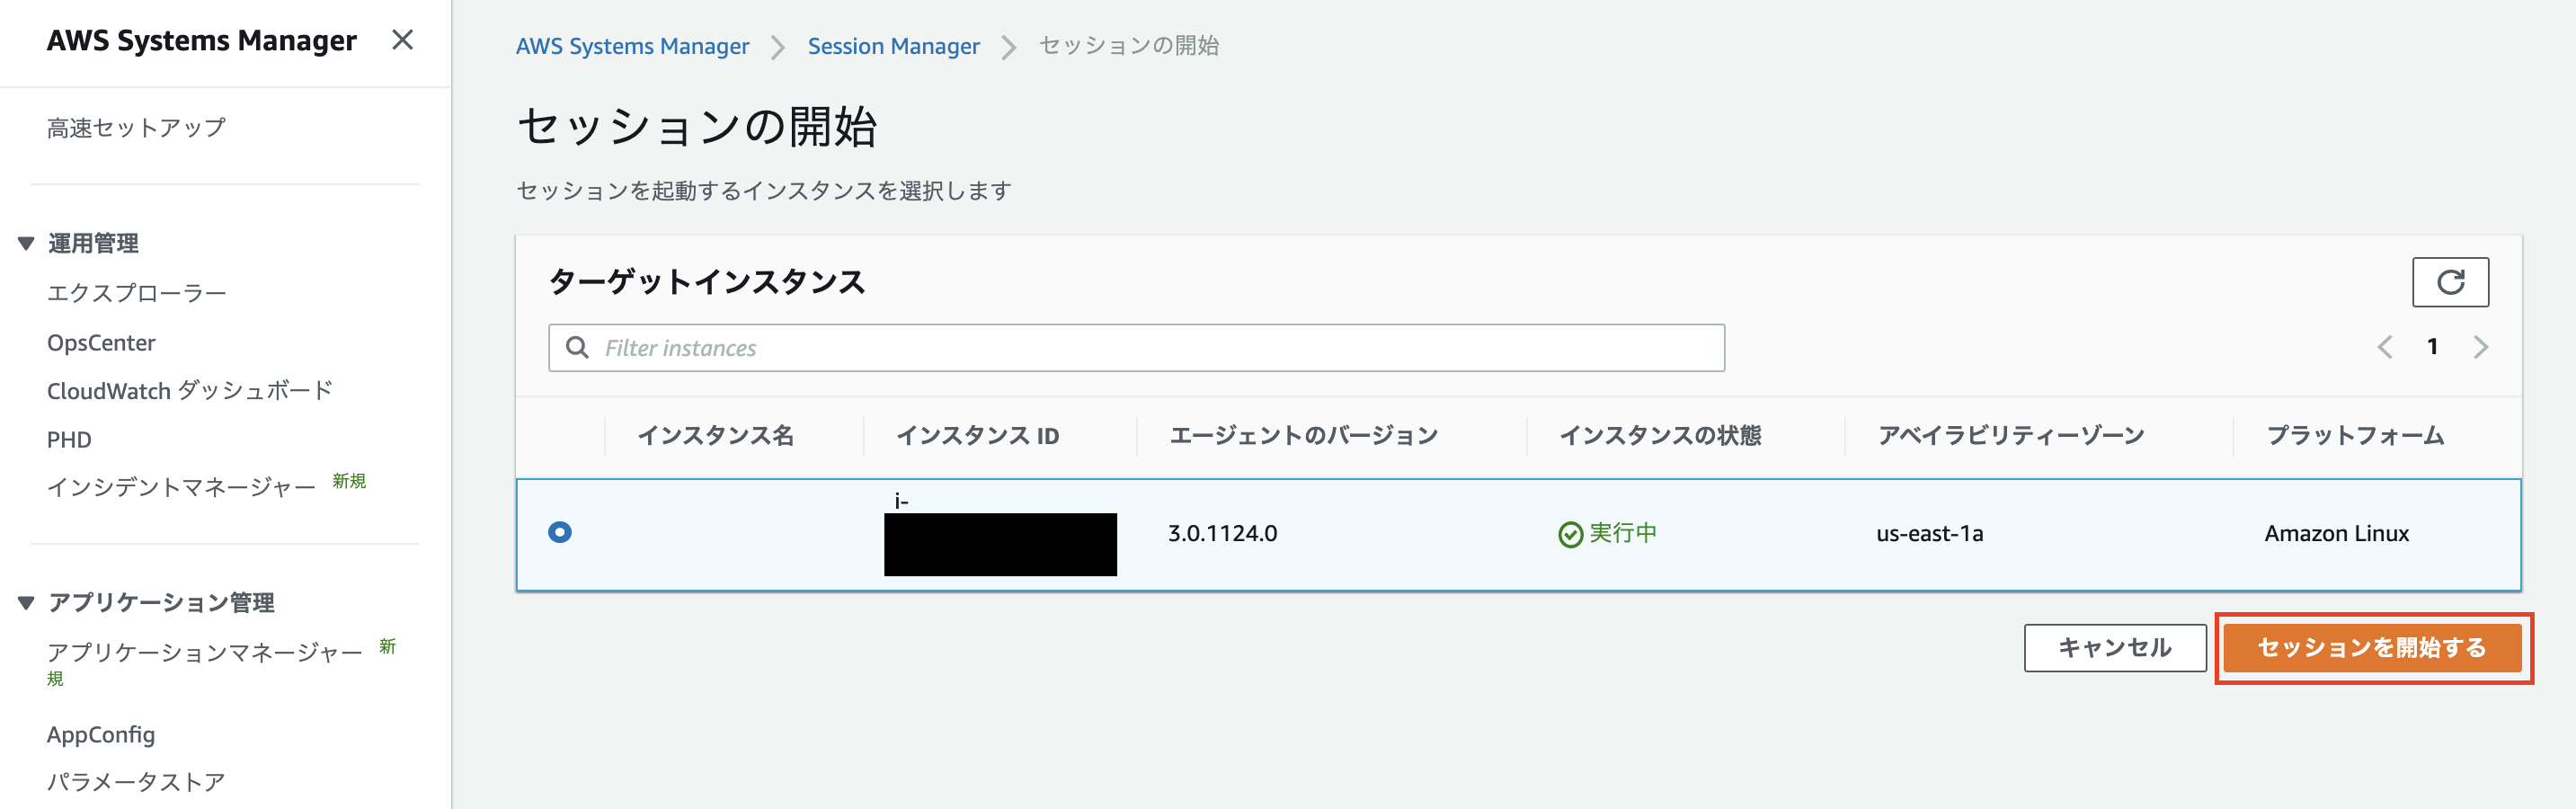Open インシデントマネージャー in sidebar
This screenshot has width=2576, height=809.
181,487
